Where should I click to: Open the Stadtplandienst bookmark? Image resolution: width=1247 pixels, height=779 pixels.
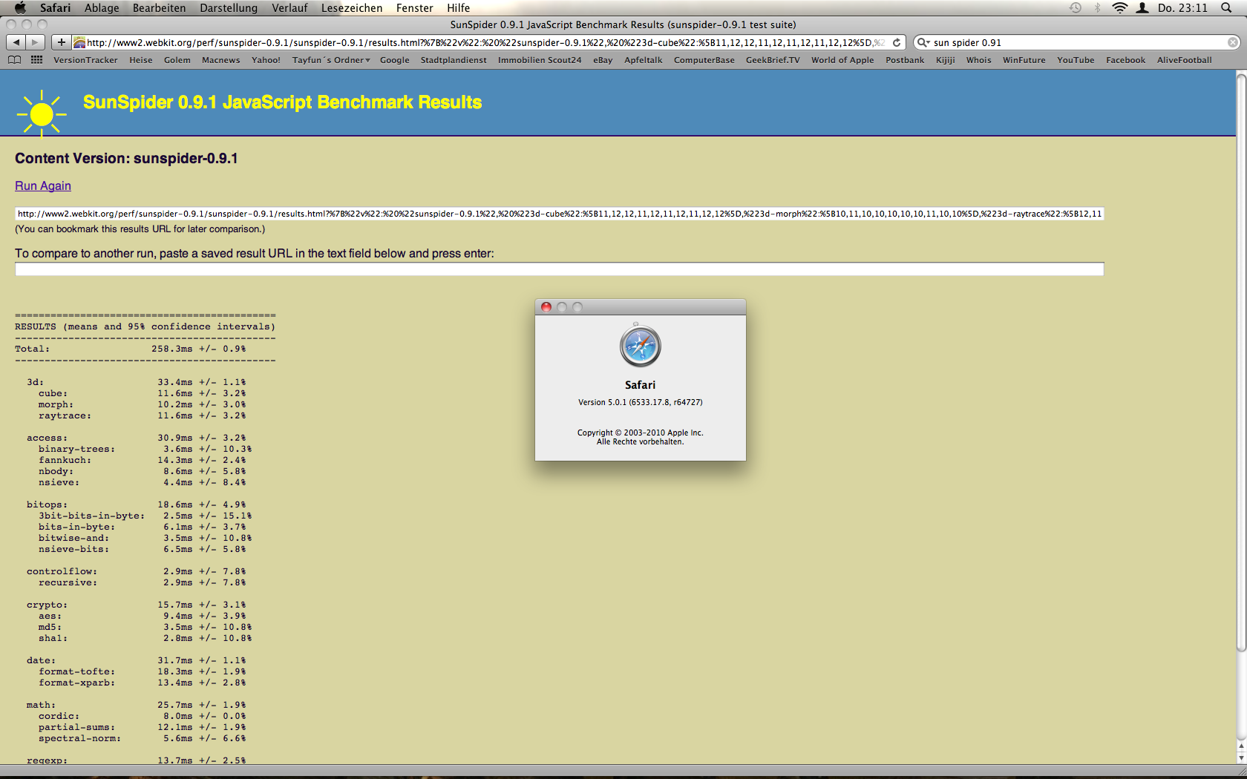click(454, 60)
